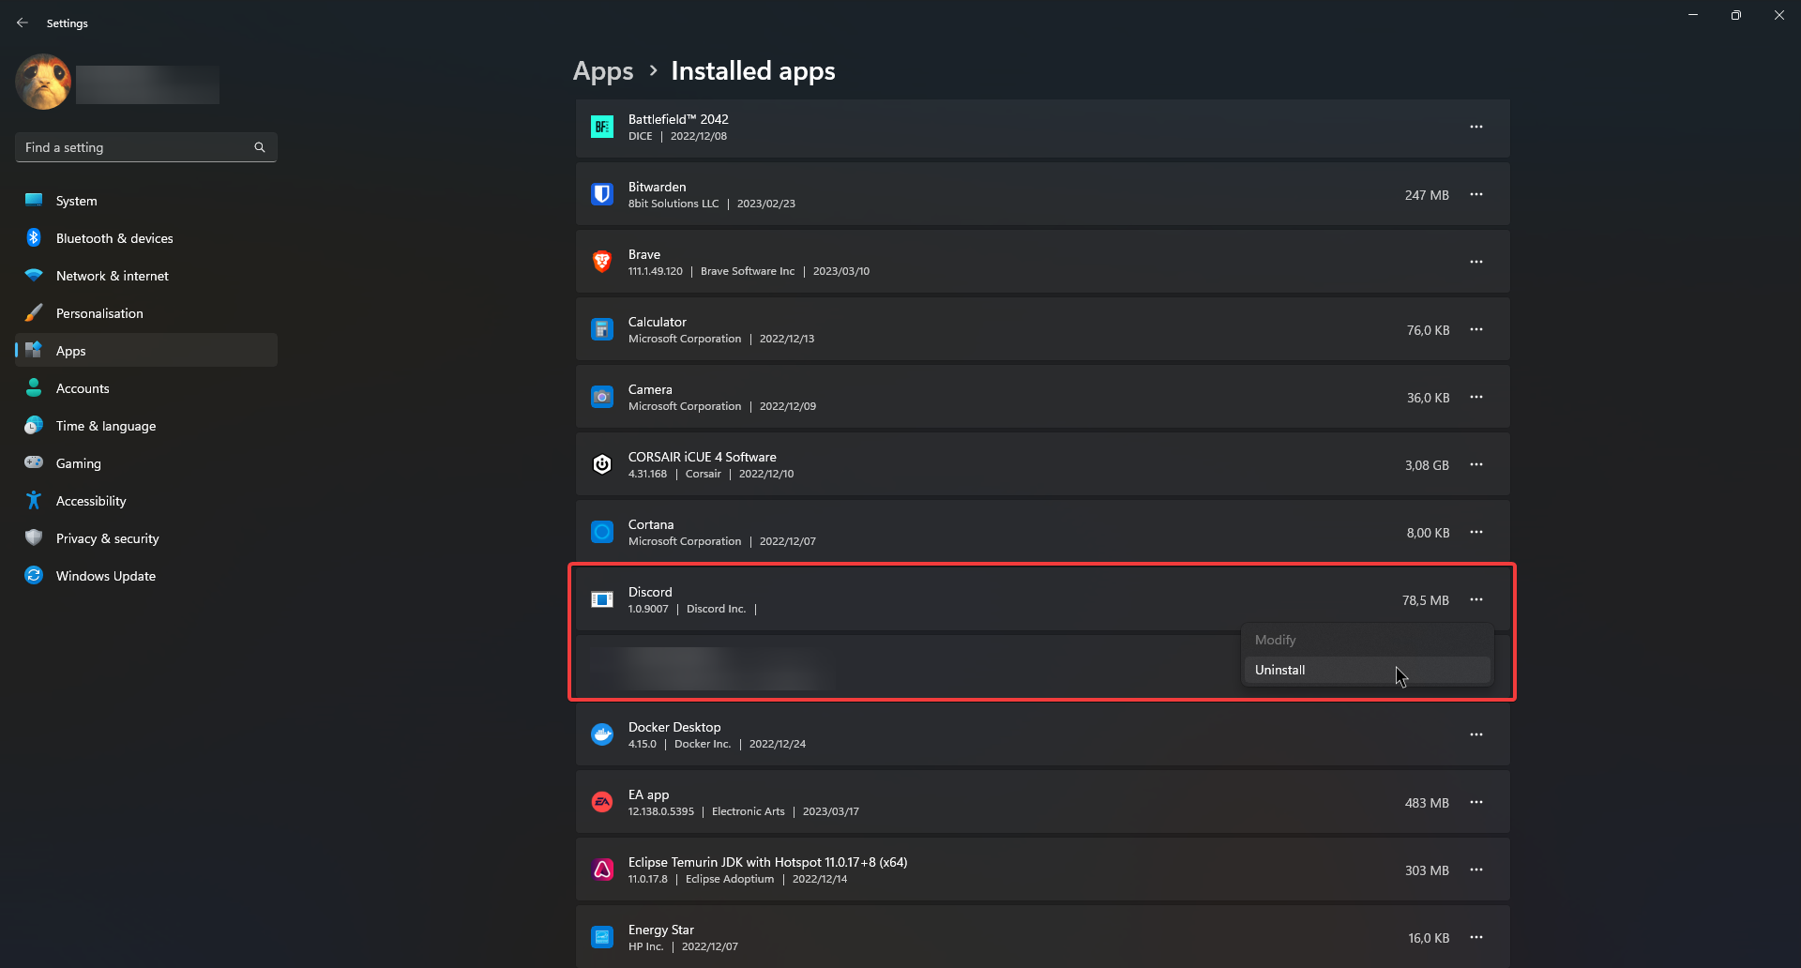Image resolution: width=1801 pixels, height=968 pixels.
Task: Click the user profile avatar picture
Action: 43,83
